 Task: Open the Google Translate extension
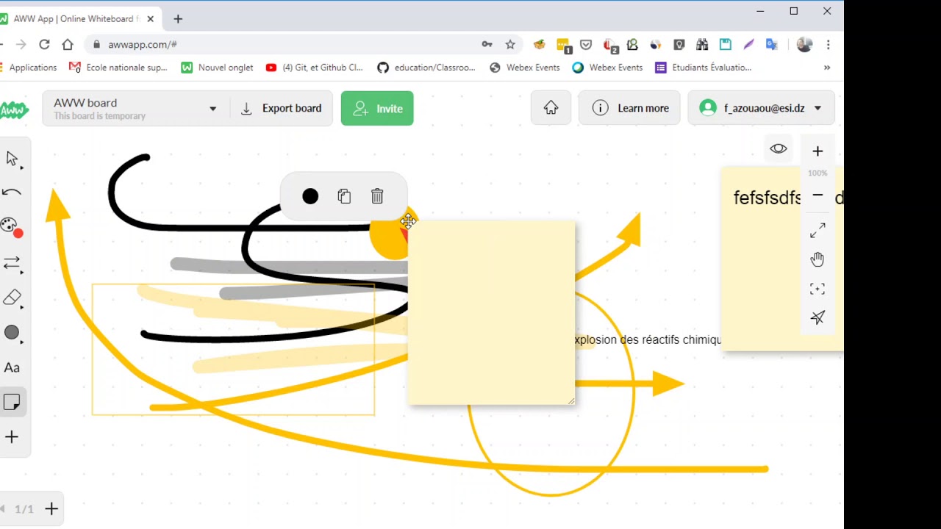point(772,44)
